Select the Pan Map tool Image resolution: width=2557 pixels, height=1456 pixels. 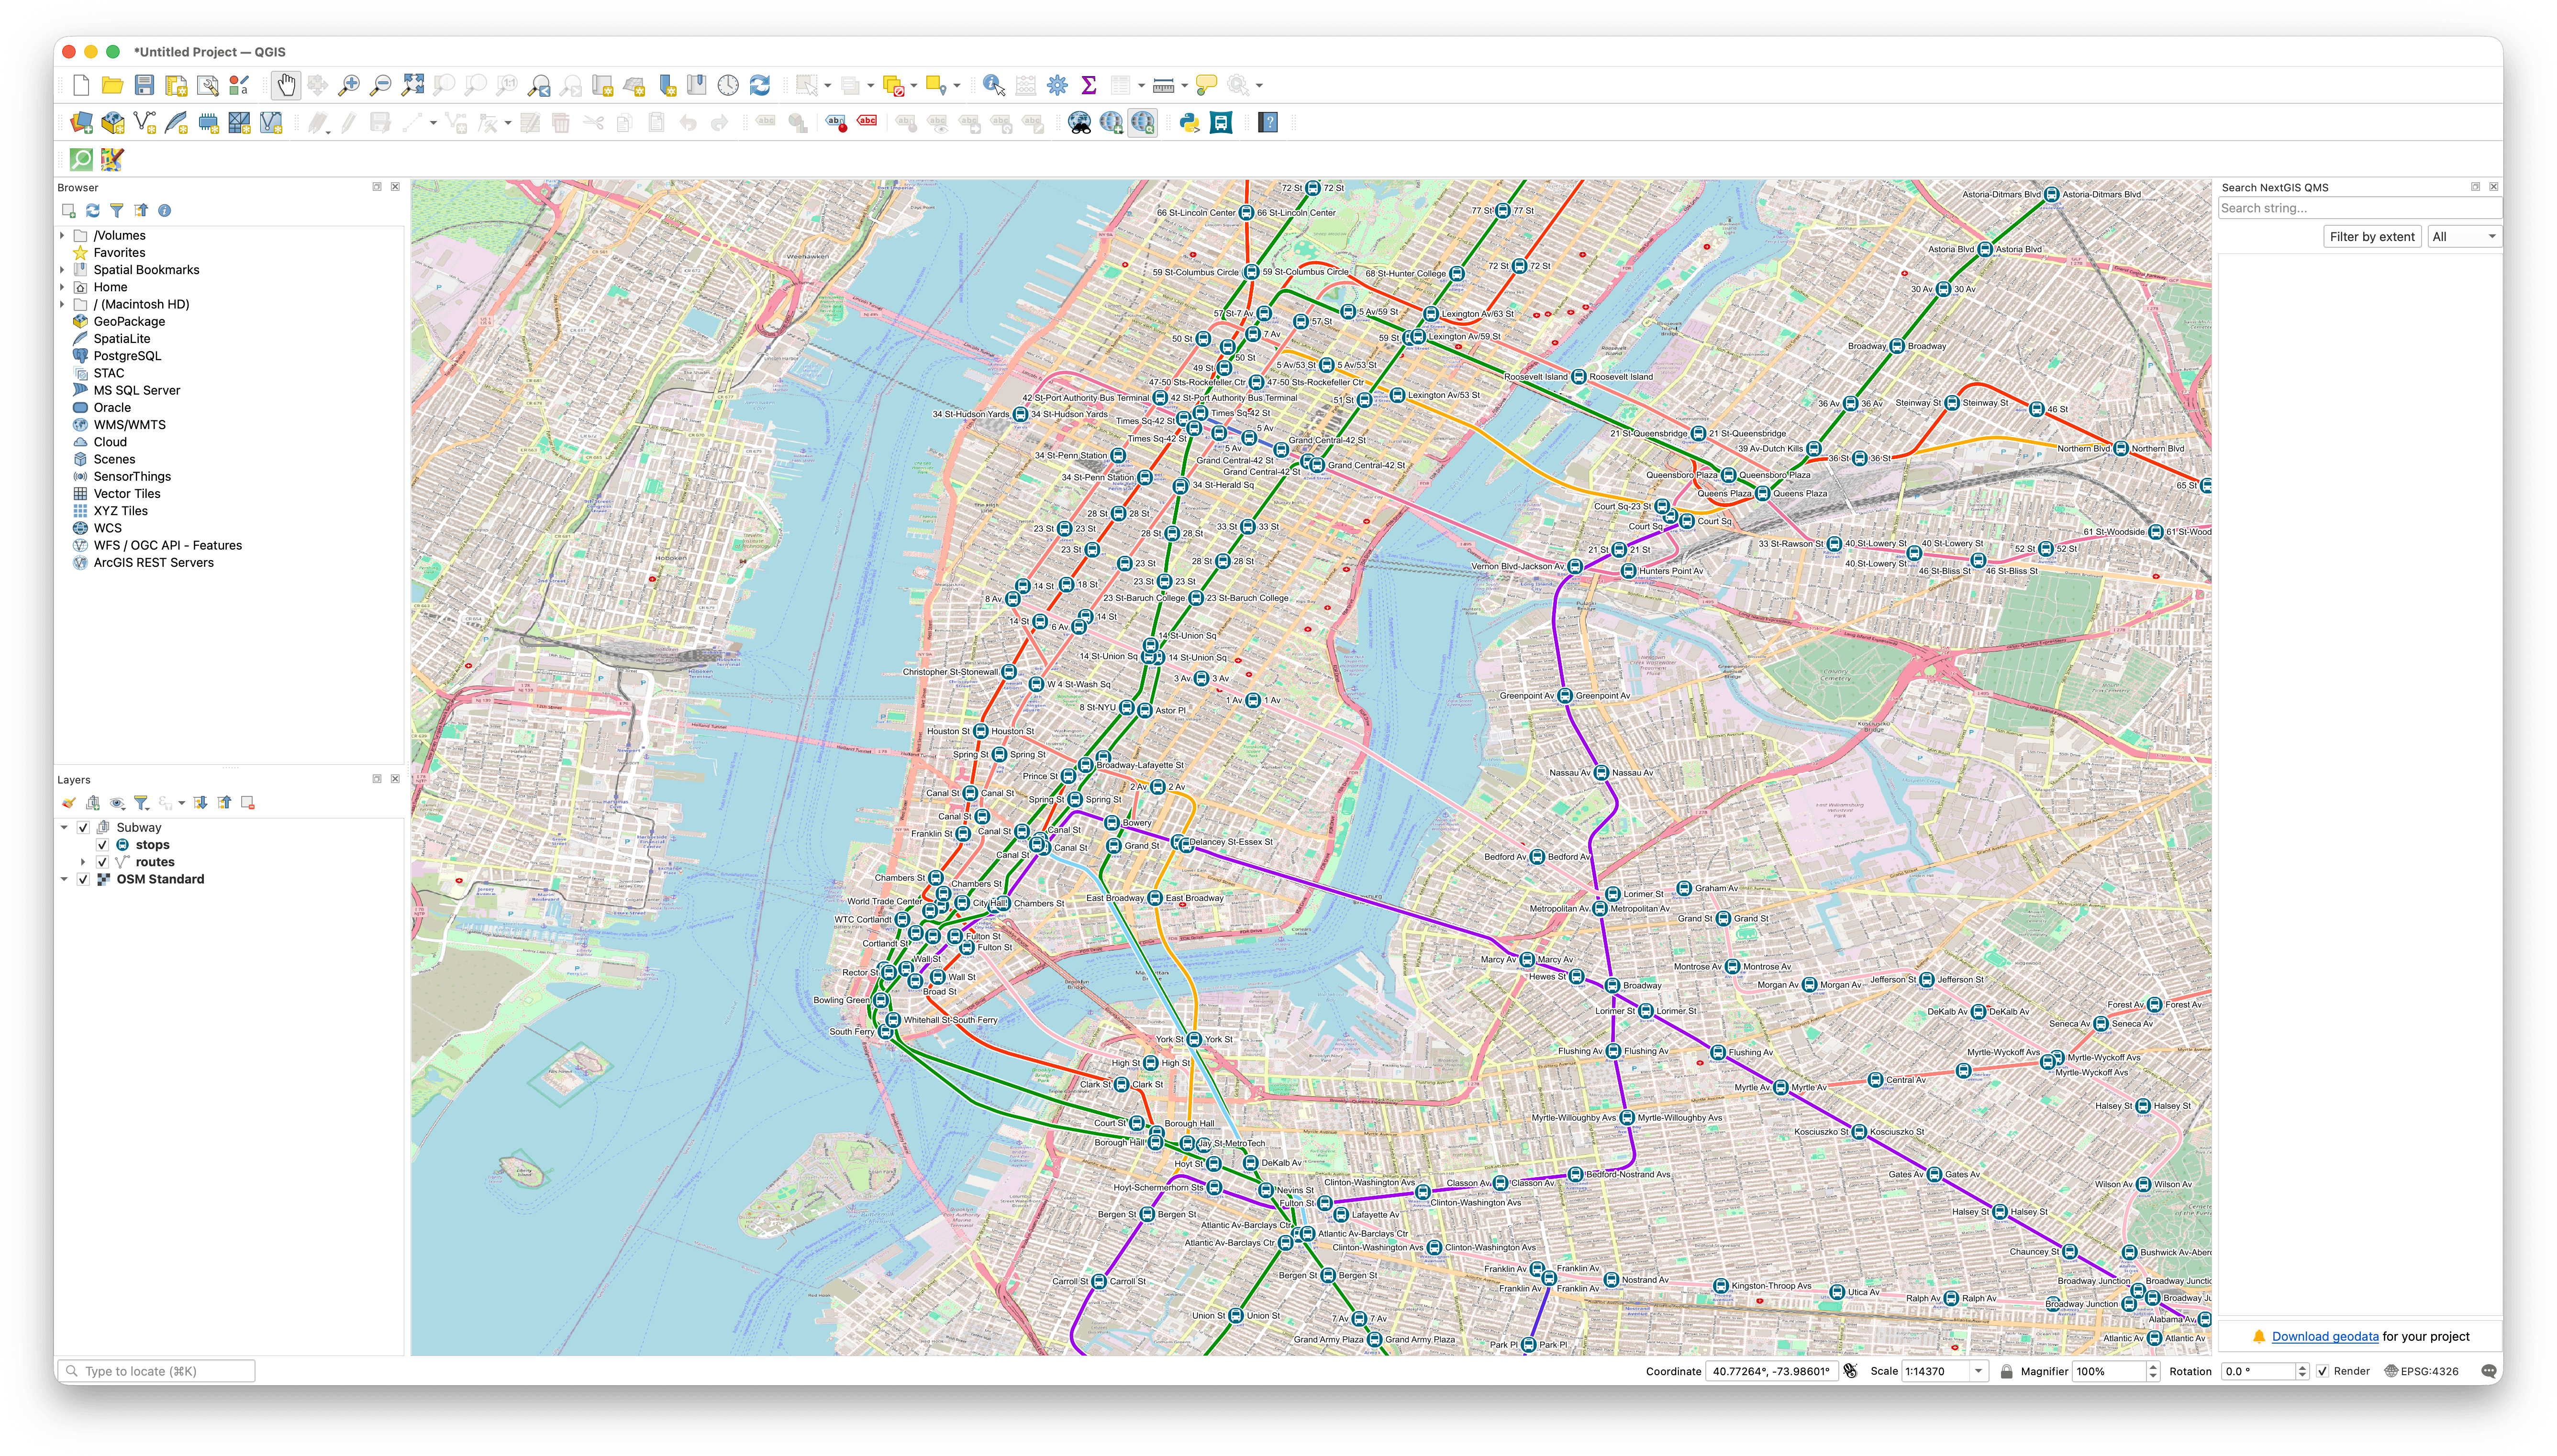(285, 85)
